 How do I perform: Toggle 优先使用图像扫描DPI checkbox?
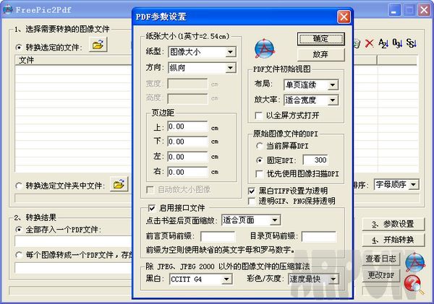(260, 174)
